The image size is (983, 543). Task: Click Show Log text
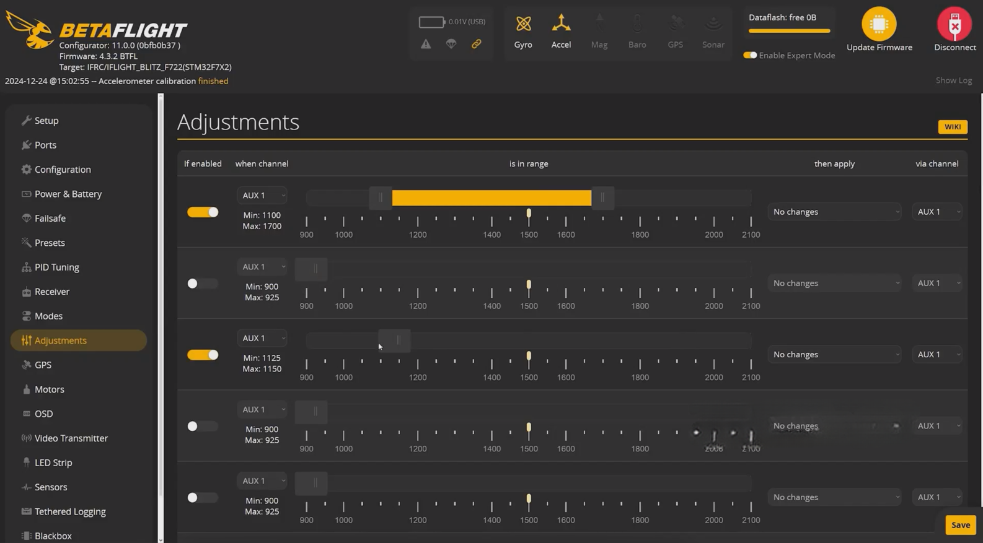(x=953, y=80)
